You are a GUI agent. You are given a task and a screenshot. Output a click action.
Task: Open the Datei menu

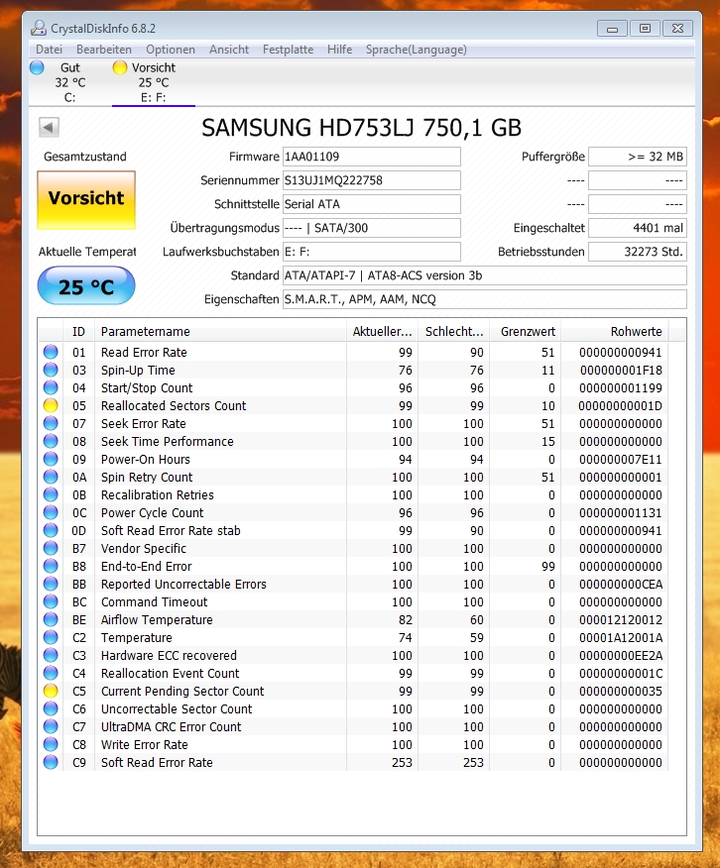pos(49,50)
